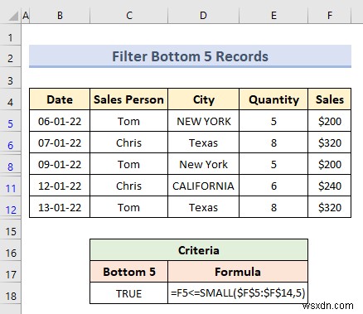Select column E header

pos(273,16)
